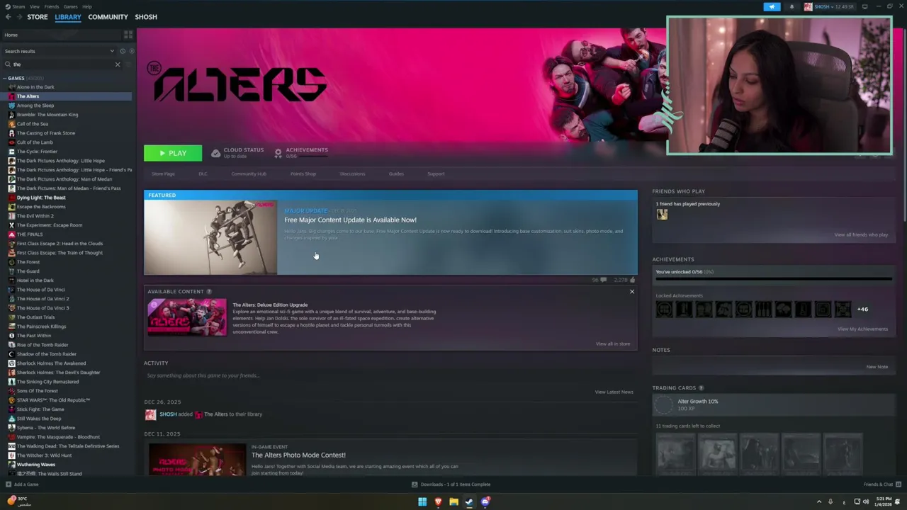Click the recent activity clock filter icon
This screenshot has width=907, height=510.
click(123, 51)
